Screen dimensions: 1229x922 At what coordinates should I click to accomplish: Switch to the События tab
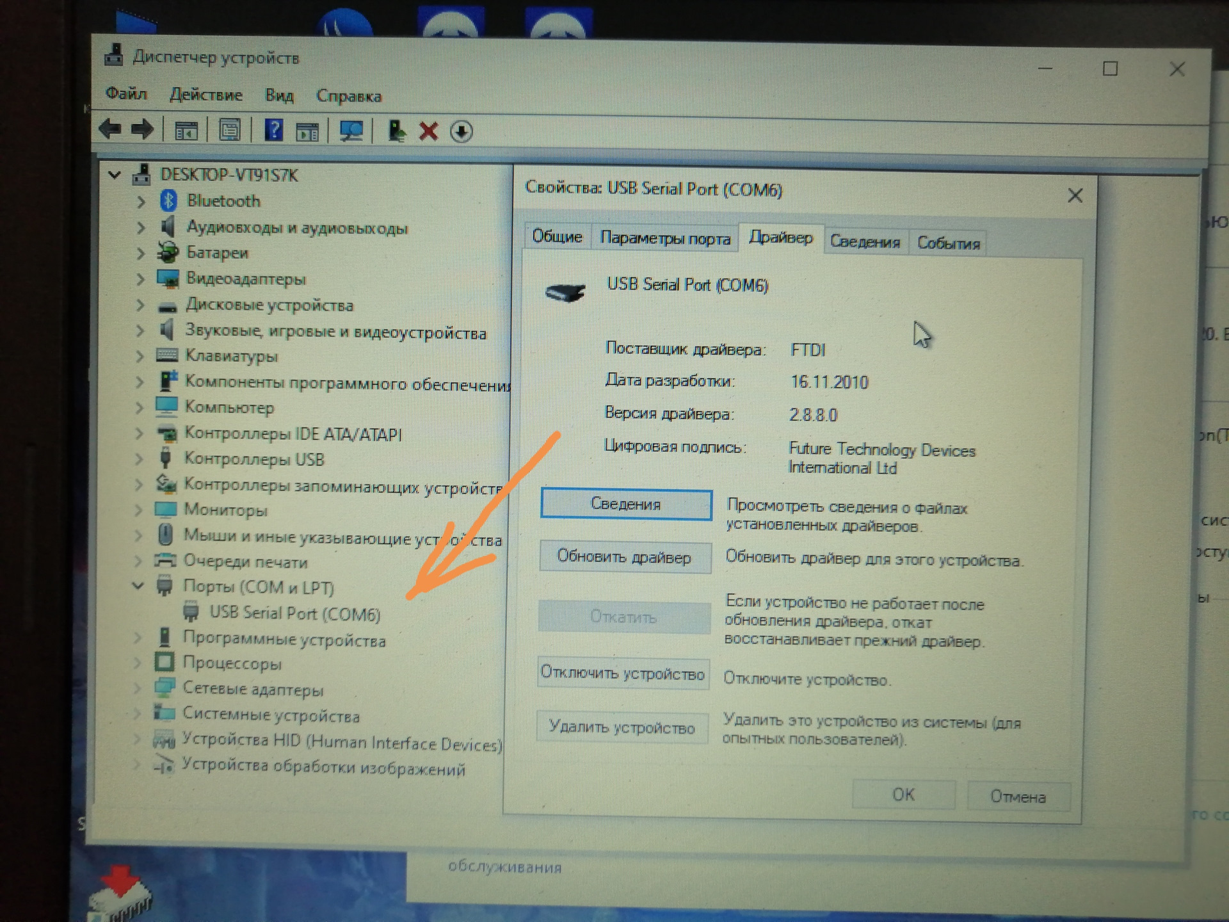(x=948, y=243)
